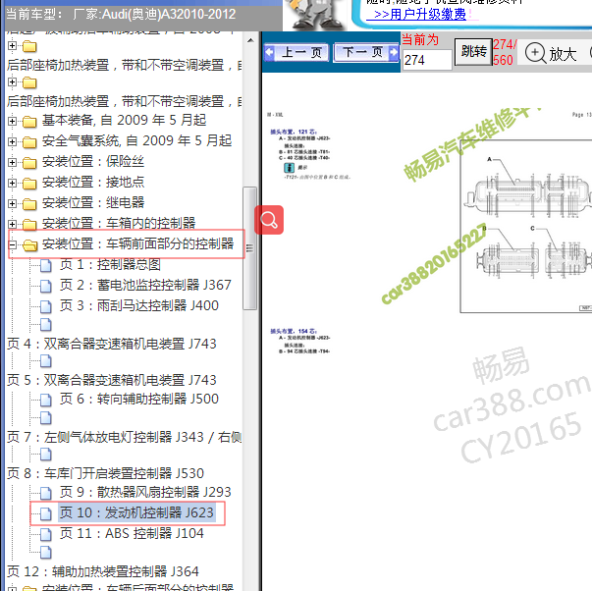Click the page icon above 页 4 双离合器变速箱 J743

(x=46, y=324)
